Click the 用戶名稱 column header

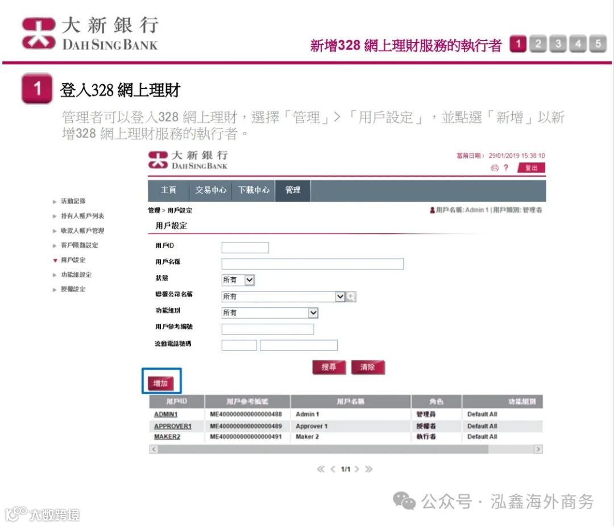(351, 402)
